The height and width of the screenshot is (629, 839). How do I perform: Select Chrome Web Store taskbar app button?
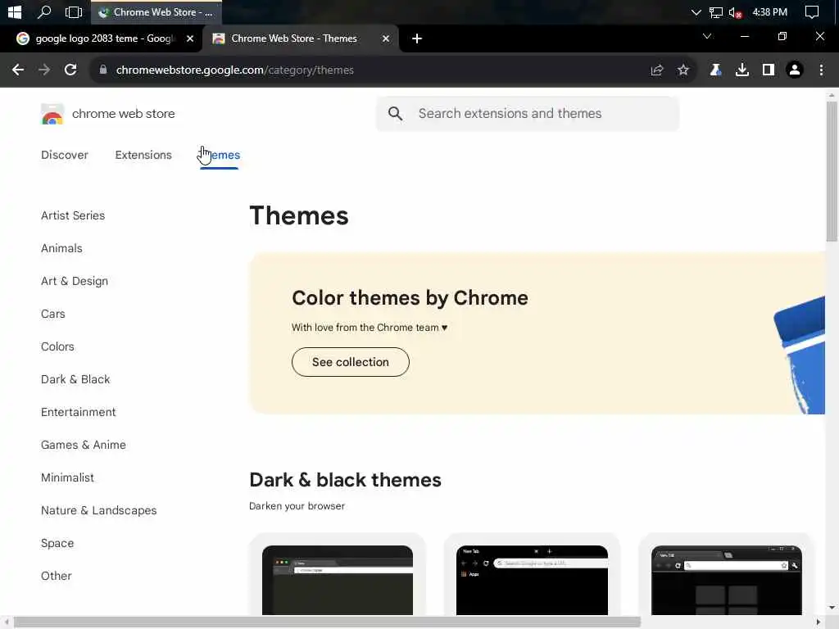pos(156,11)
